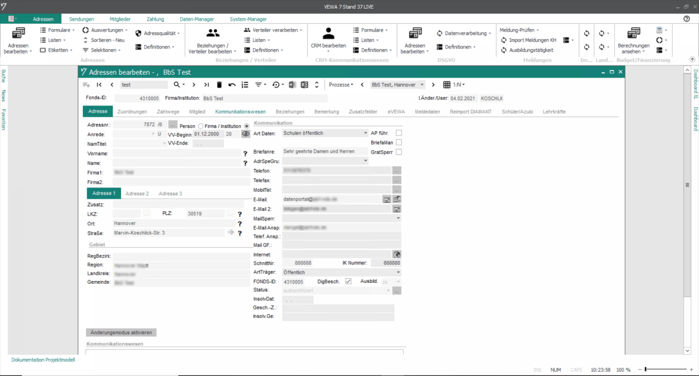Open the Favoriten side panel
This screenshot has height=376, width=699.
pos(3,120)
